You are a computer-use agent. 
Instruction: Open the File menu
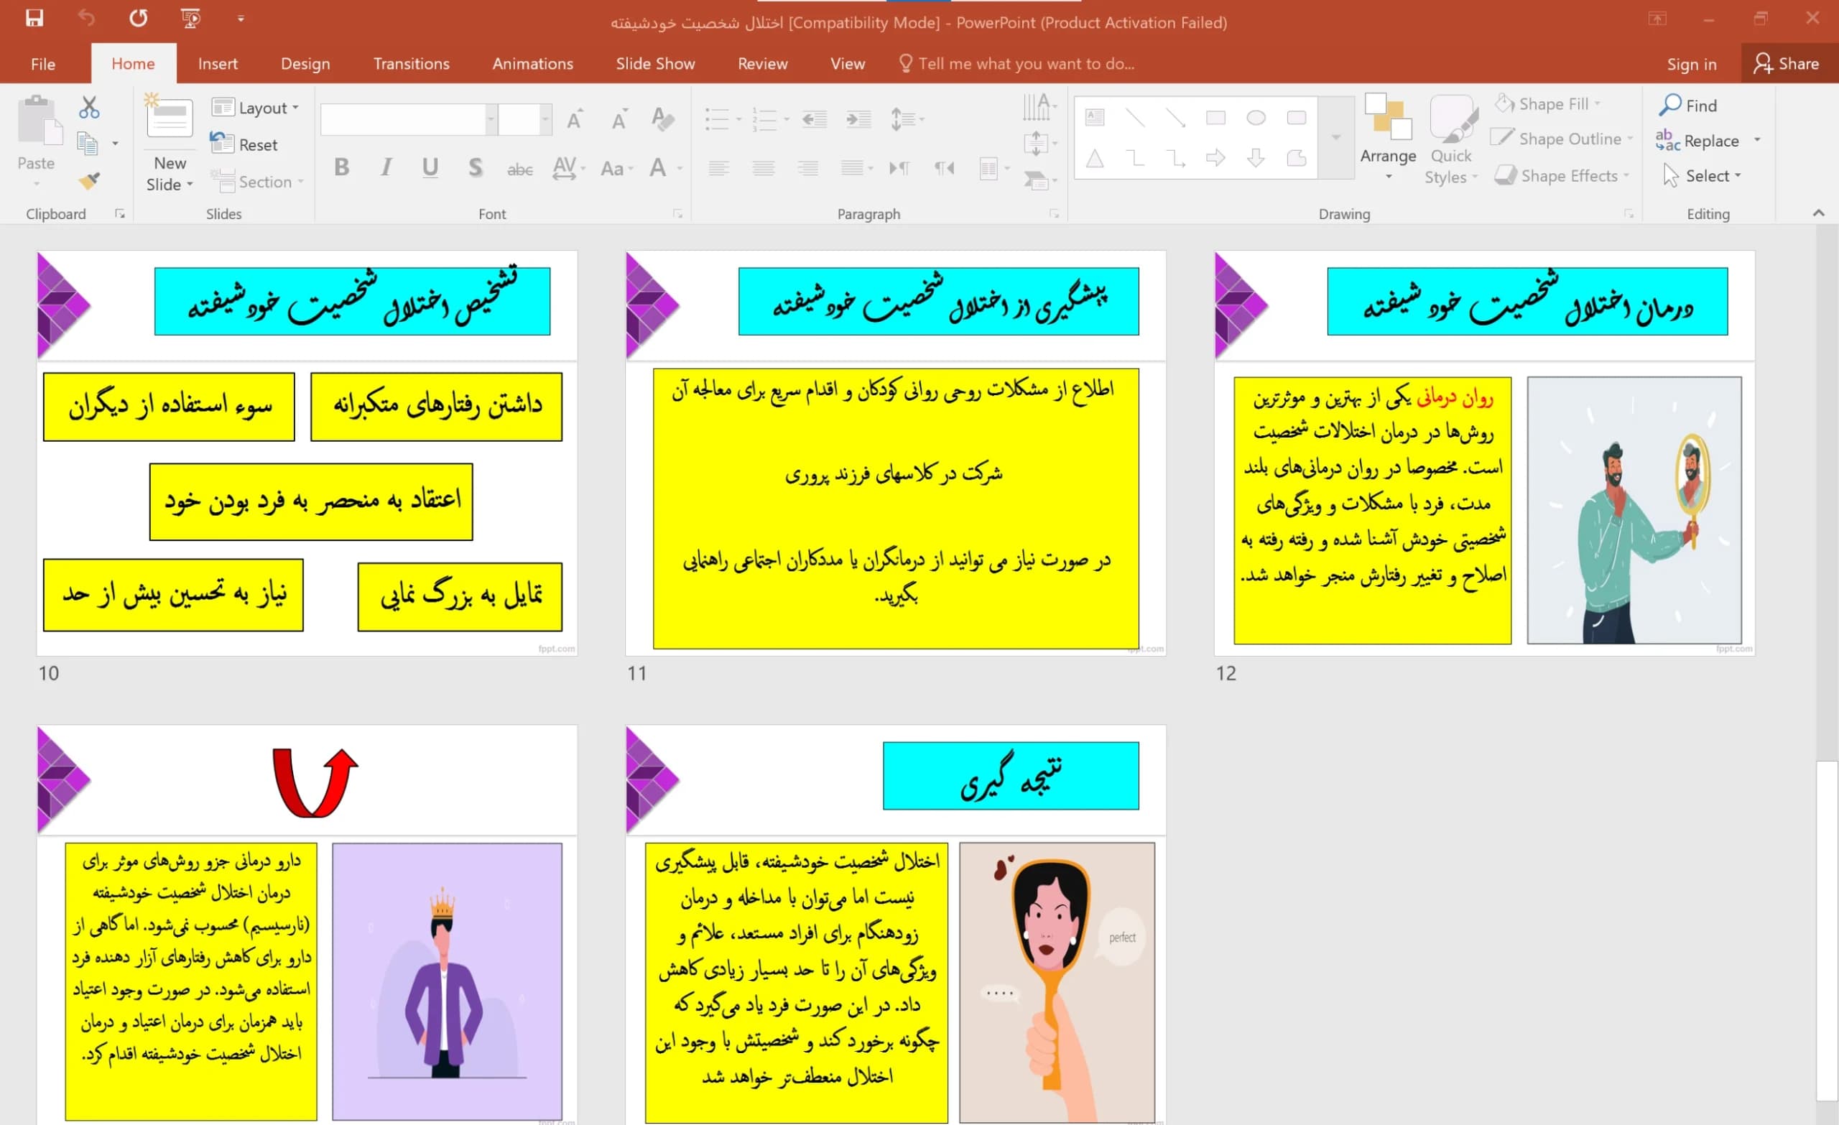(42, 64)
